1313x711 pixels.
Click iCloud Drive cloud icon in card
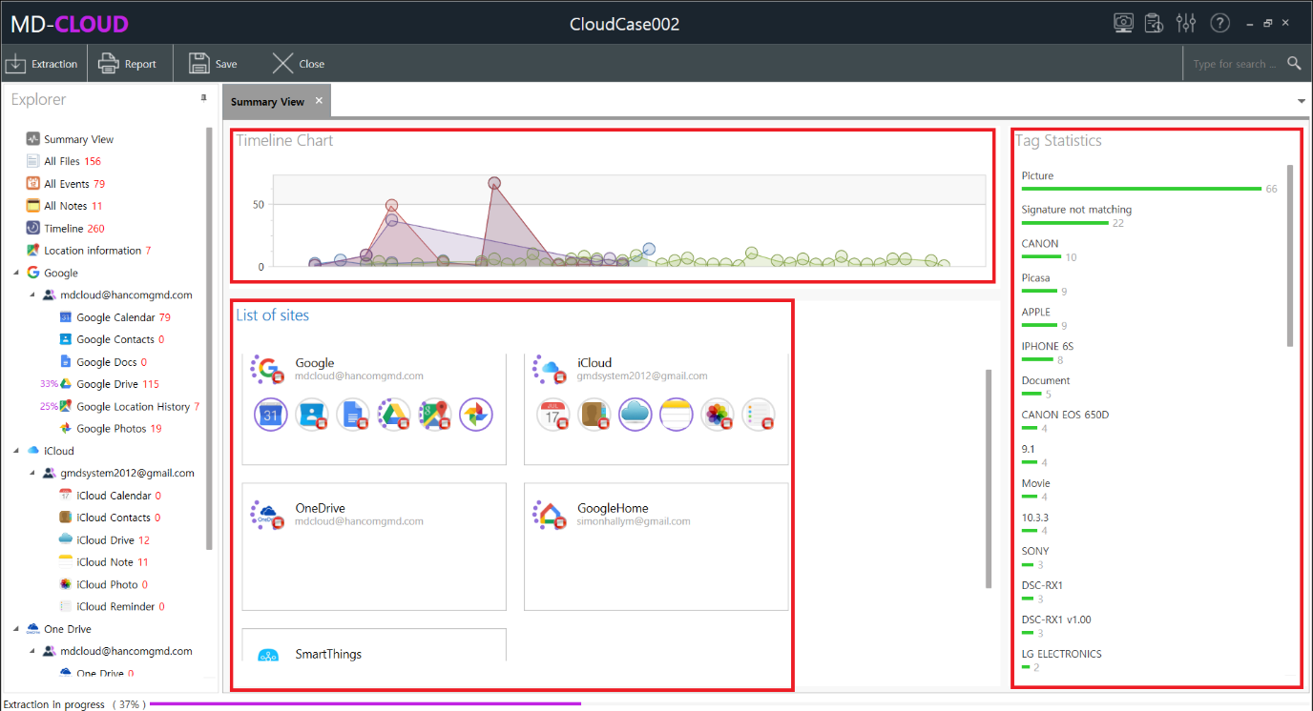pos(636,415)
